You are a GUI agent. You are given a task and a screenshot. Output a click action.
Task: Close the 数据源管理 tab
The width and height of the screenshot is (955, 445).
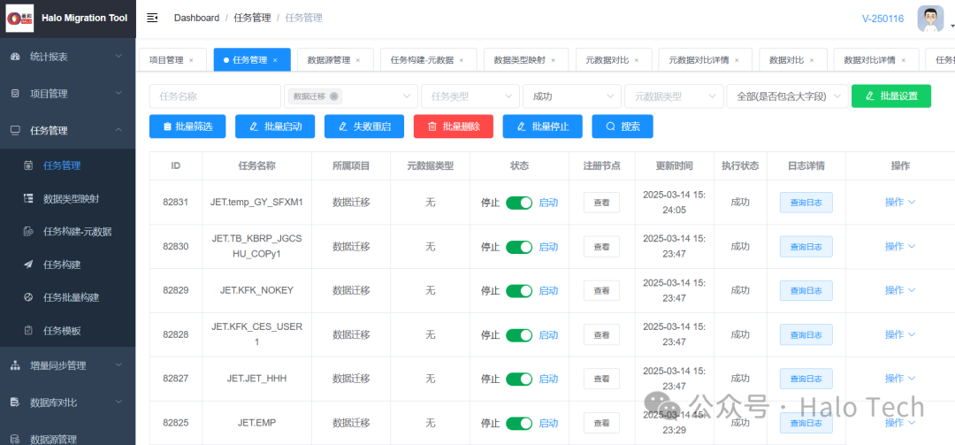point(358,60)
